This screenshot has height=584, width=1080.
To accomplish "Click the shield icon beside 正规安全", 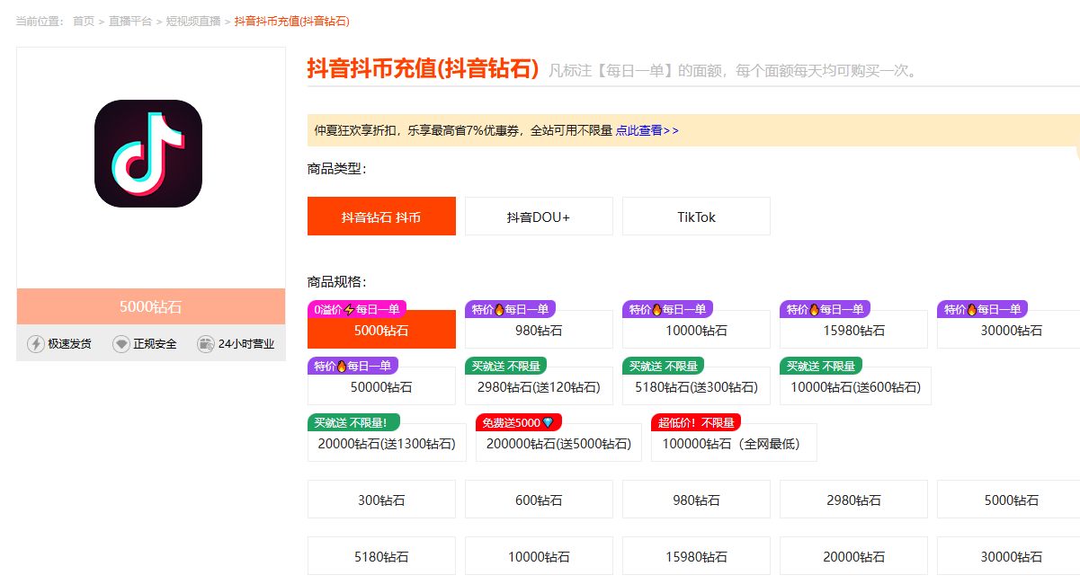I will [121, 344].
